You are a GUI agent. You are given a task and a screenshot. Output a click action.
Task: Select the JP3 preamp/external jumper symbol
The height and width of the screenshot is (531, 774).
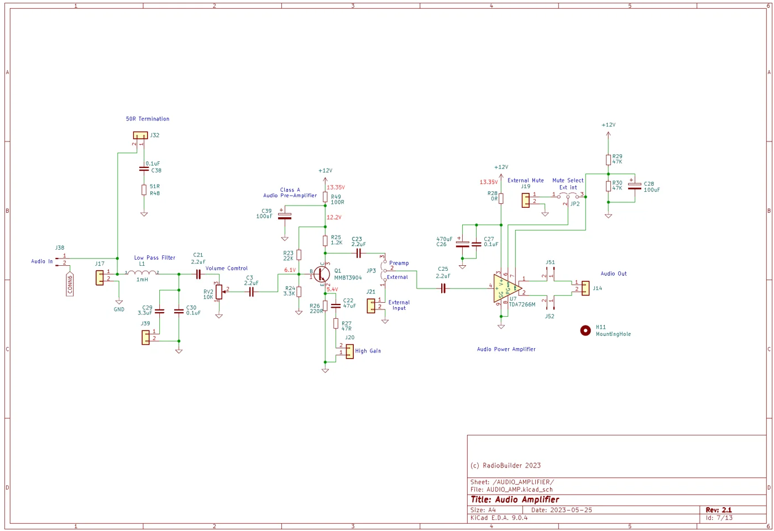click(384, 271)
